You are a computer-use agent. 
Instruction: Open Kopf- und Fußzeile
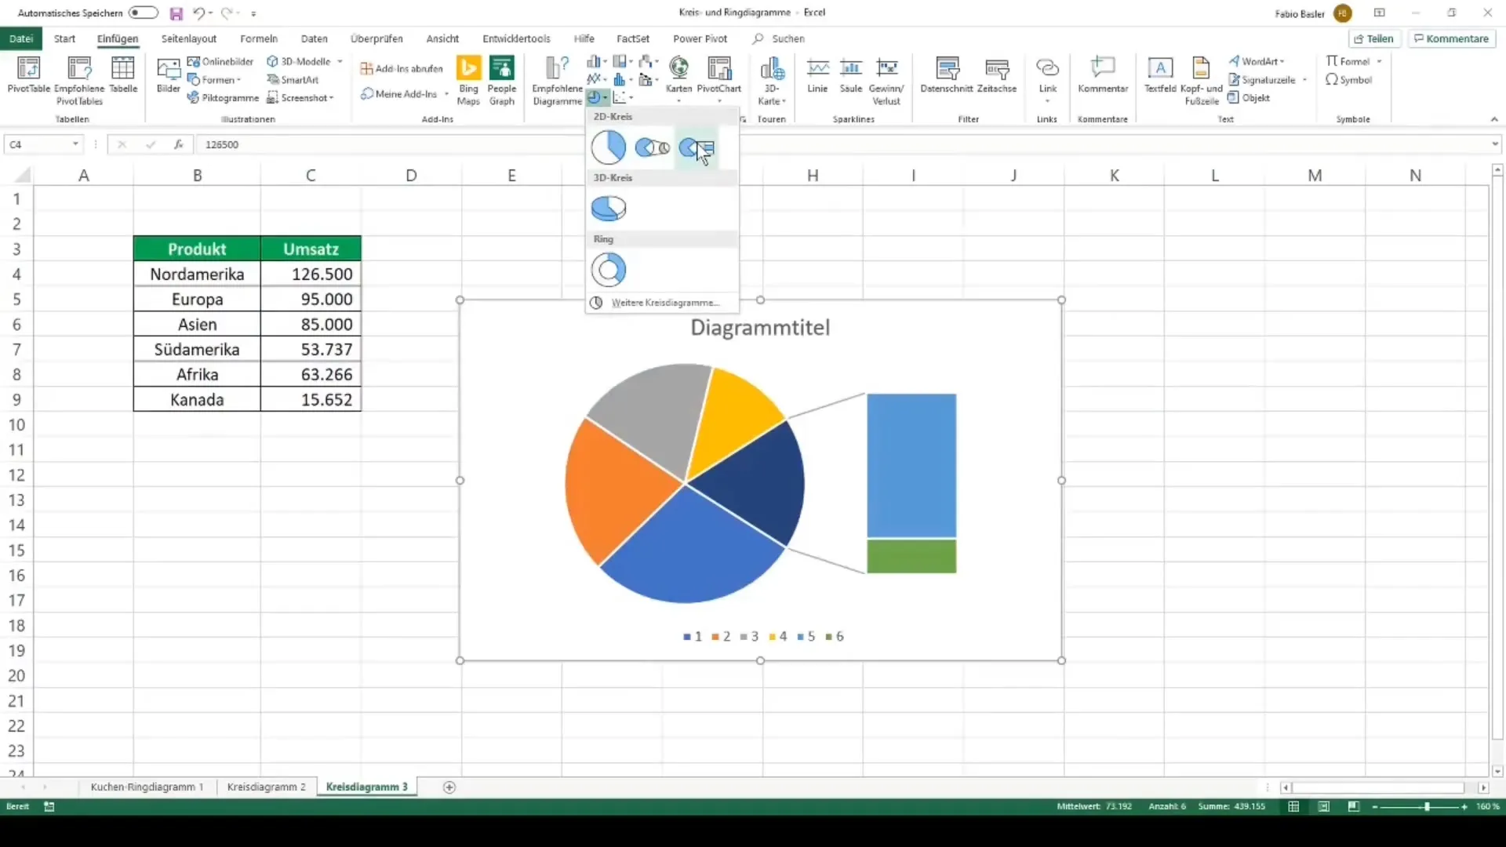(x=1201, y=81)
